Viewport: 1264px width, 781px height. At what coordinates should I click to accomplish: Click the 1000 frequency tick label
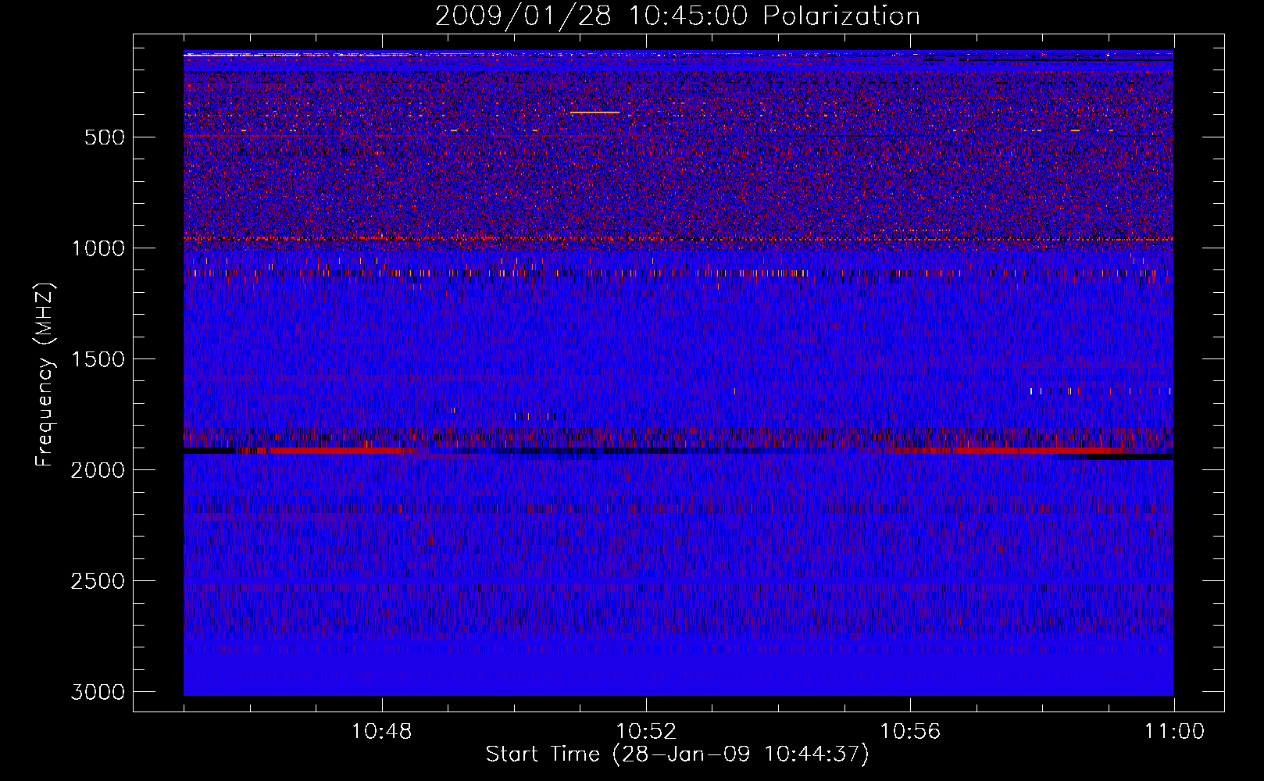coord(98,248)
